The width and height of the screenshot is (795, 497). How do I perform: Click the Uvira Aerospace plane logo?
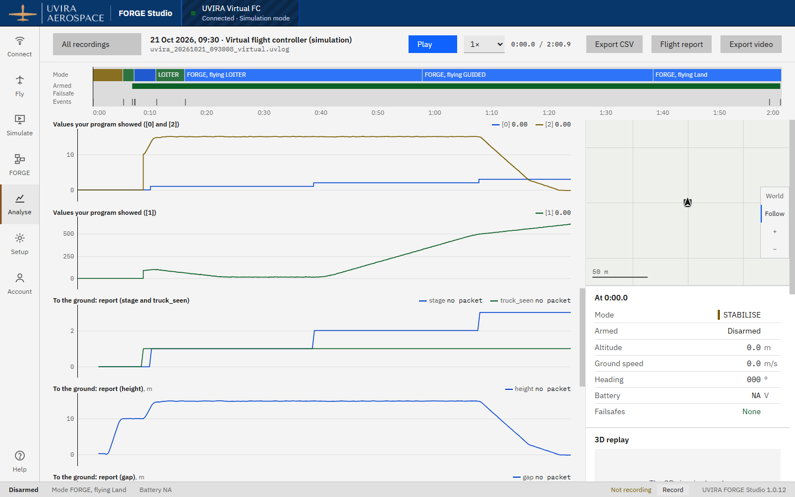coord(23,13)
